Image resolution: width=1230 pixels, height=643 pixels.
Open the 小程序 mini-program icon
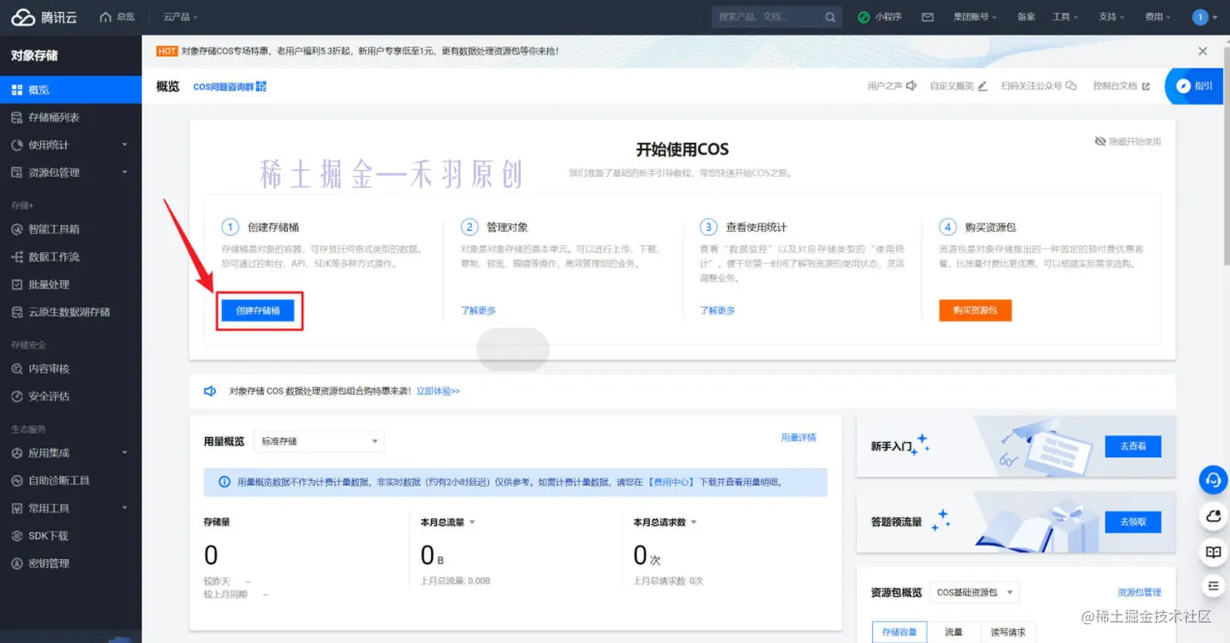[863, 17]
